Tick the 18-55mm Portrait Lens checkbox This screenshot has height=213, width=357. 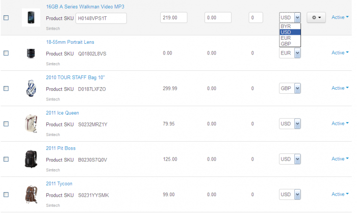click(6, 53)
